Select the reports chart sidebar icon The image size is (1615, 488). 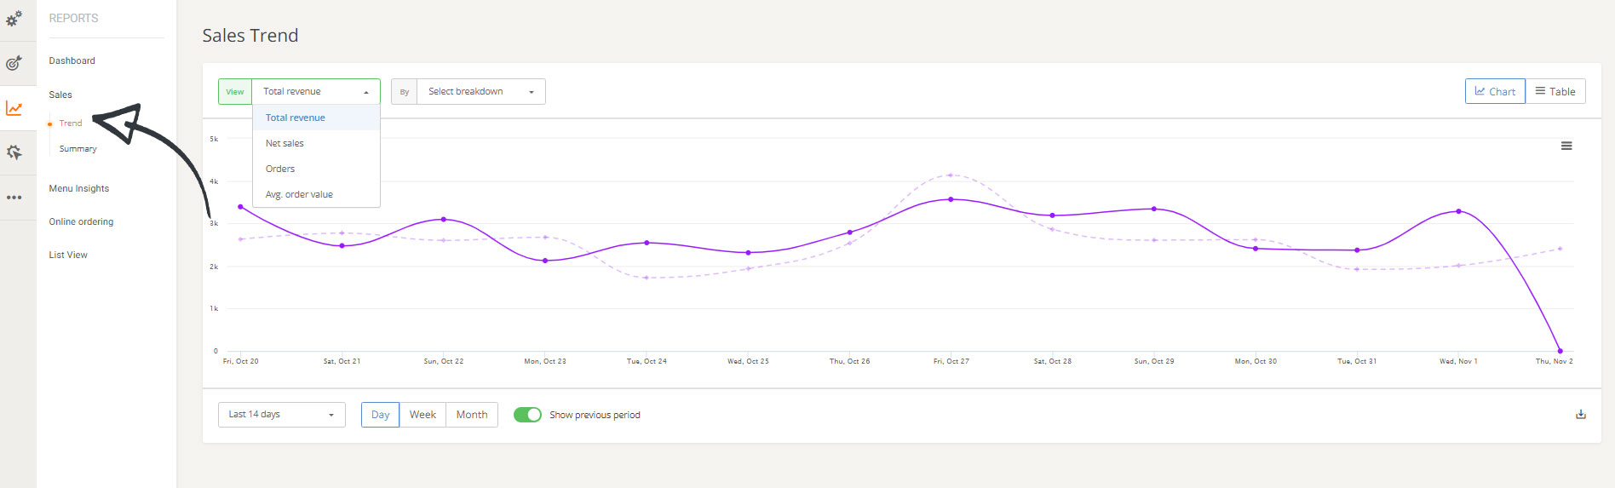point(14,108)
